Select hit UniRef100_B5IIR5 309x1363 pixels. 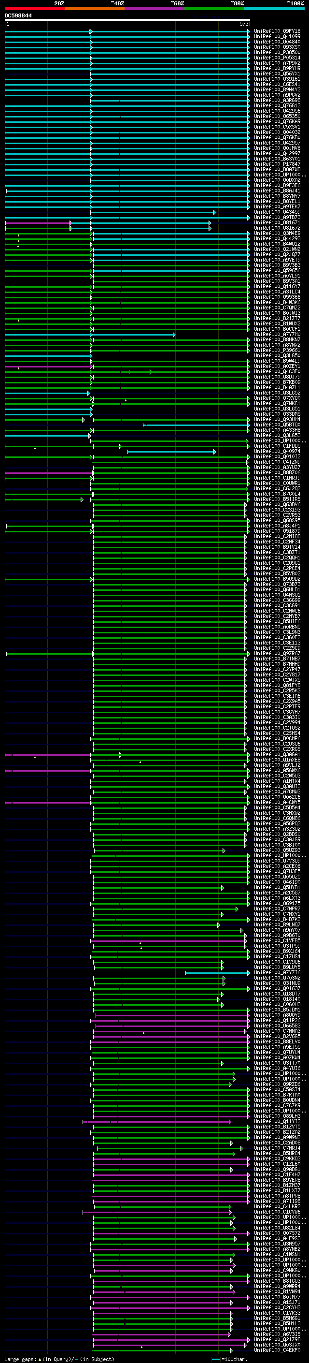point(277,499)
